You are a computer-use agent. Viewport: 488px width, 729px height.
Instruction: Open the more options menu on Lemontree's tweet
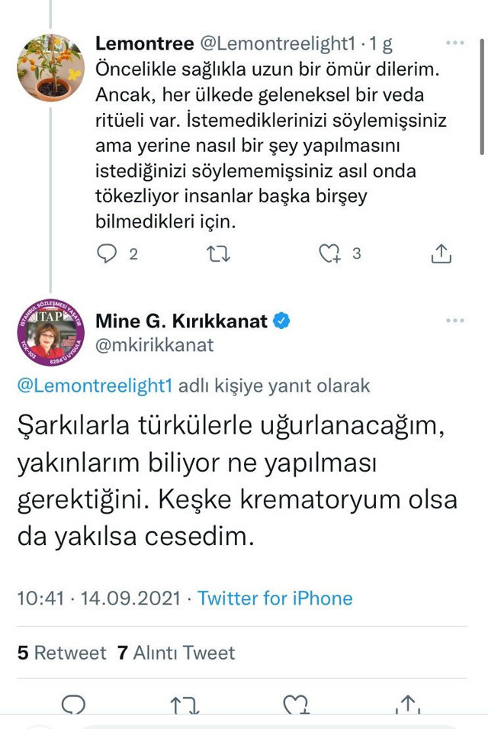pyautogui.click(x=455, y=44)
